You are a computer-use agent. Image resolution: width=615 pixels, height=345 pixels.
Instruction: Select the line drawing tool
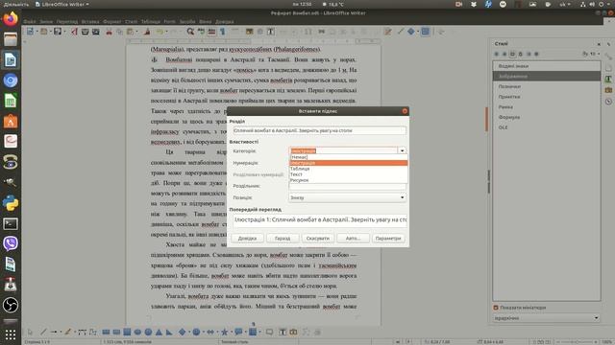[x=43, y=333]
